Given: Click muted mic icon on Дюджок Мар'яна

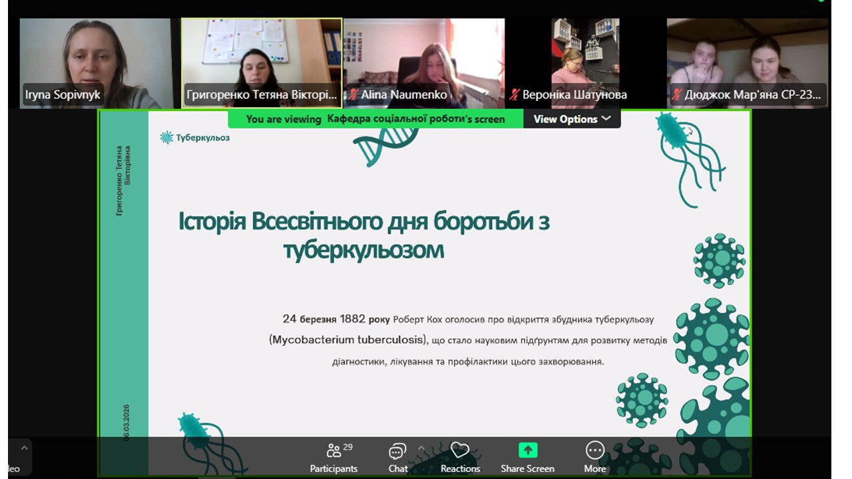Looking at the screenshot, I should point(678,94).
